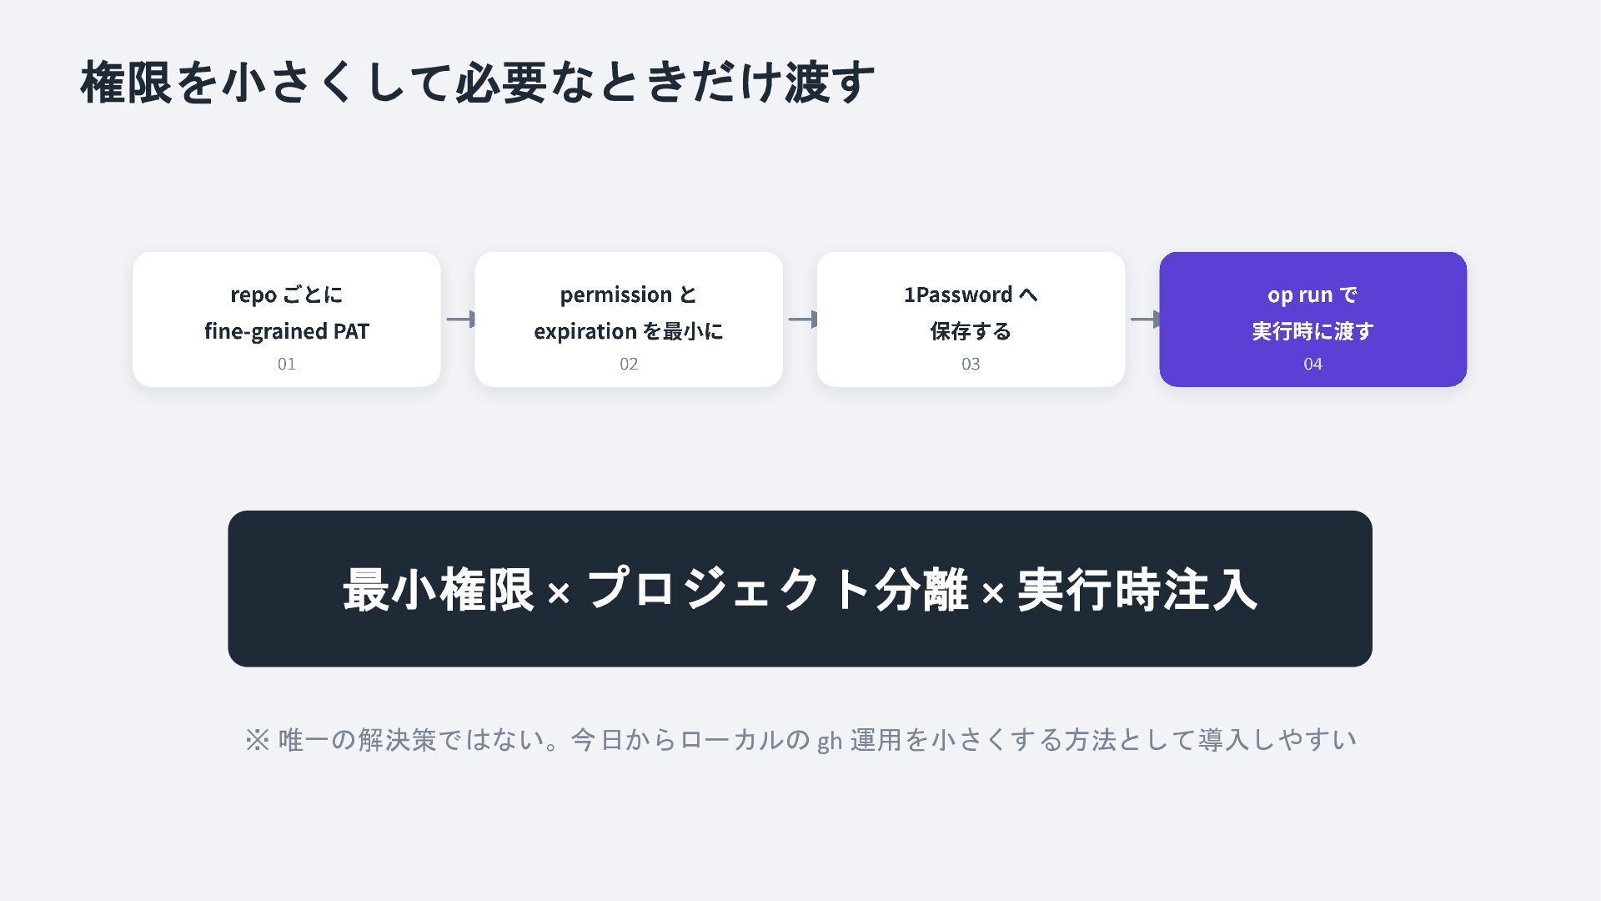Viewport: 1601px width, 901px height.
Task: Click the 'op run で' text
Action: coord(1312,294)
